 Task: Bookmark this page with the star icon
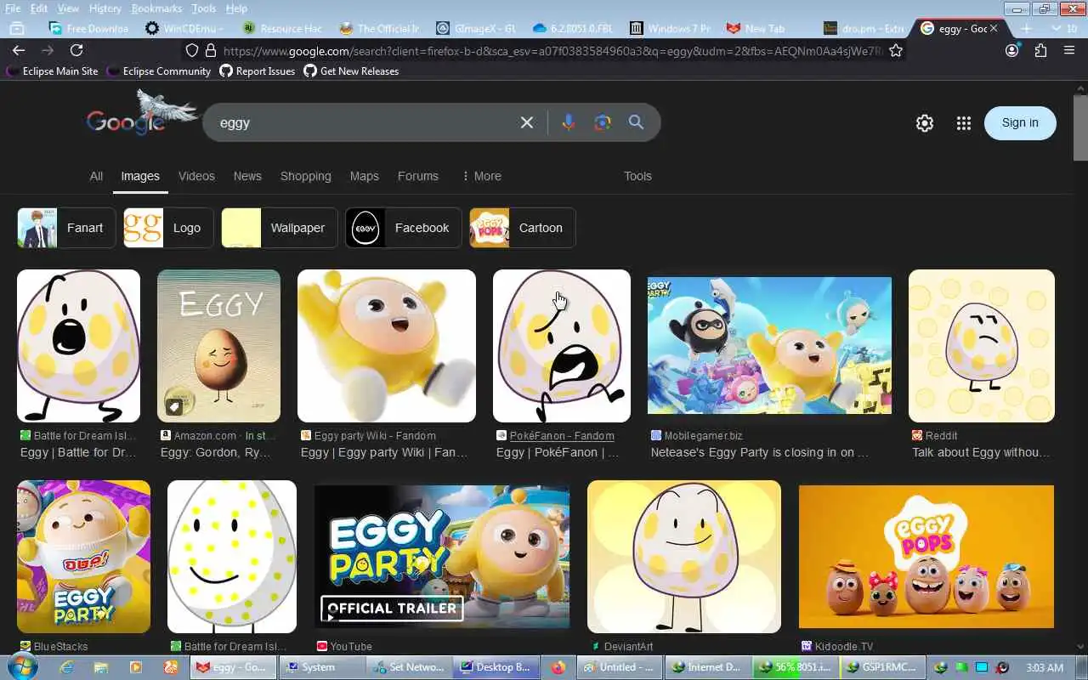point(895,50)
